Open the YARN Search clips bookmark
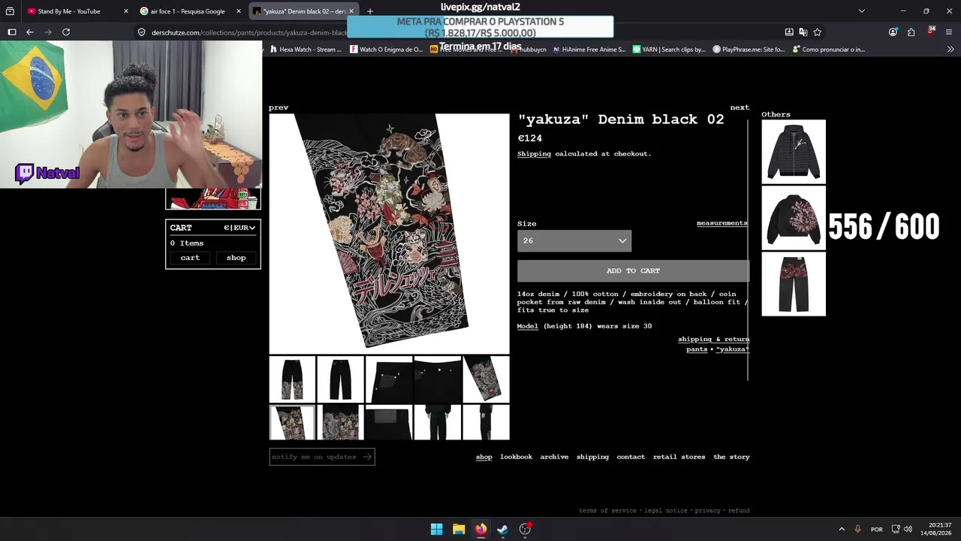The image size is (961, 541). pyautogui.click(x=669, y=50)
